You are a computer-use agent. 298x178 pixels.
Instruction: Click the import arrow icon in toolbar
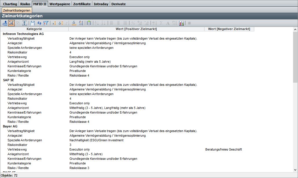(5, 23)
